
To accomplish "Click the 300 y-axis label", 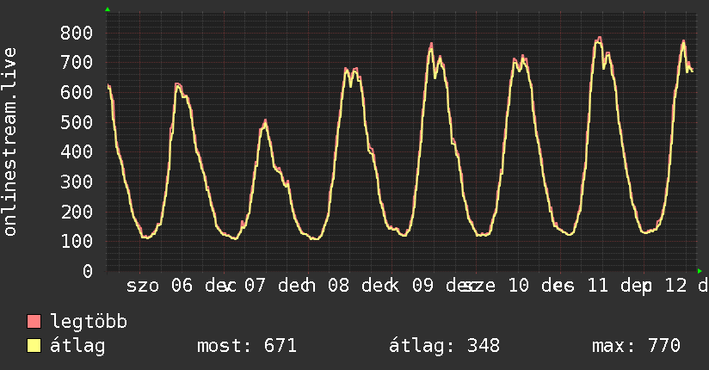I will pos(77,182).
